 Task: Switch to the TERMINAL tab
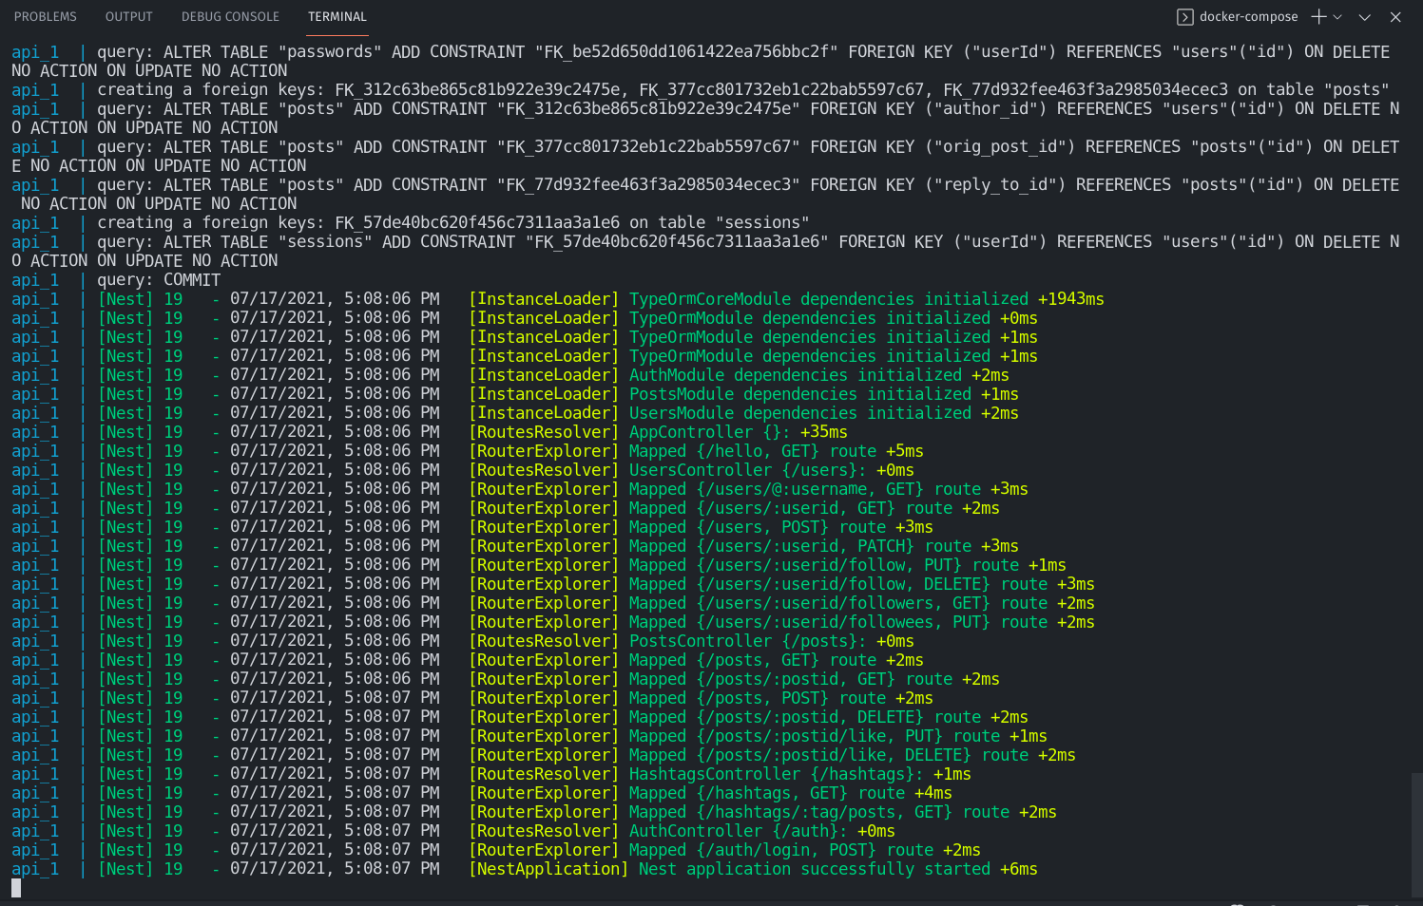point(337,16)
